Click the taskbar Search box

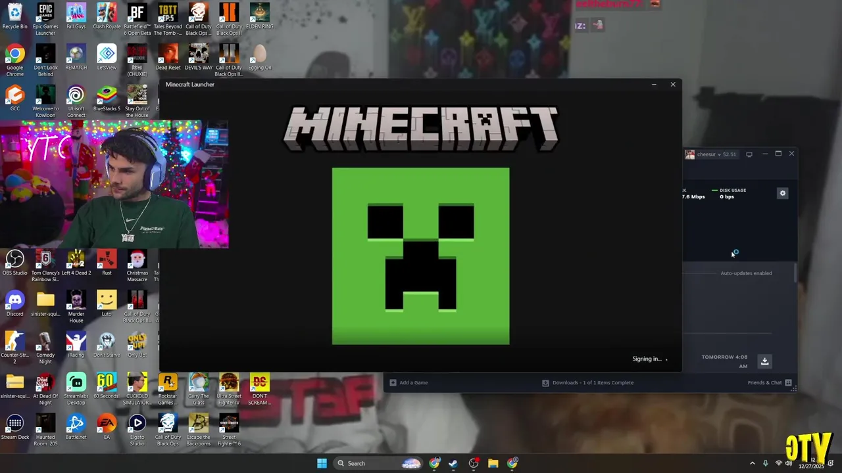coord(378,463)
